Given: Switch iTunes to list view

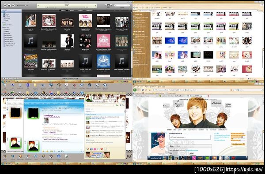Looking at the screenshot, I should (106, 5).
